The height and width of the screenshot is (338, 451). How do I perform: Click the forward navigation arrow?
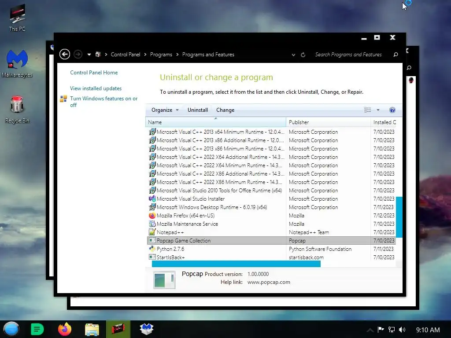pyautogui.click(x=78, y=54)
